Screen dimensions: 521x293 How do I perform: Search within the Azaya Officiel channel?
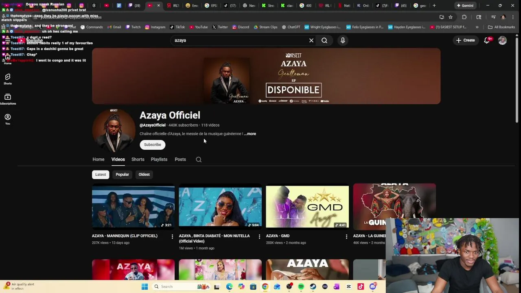point(199,160)
